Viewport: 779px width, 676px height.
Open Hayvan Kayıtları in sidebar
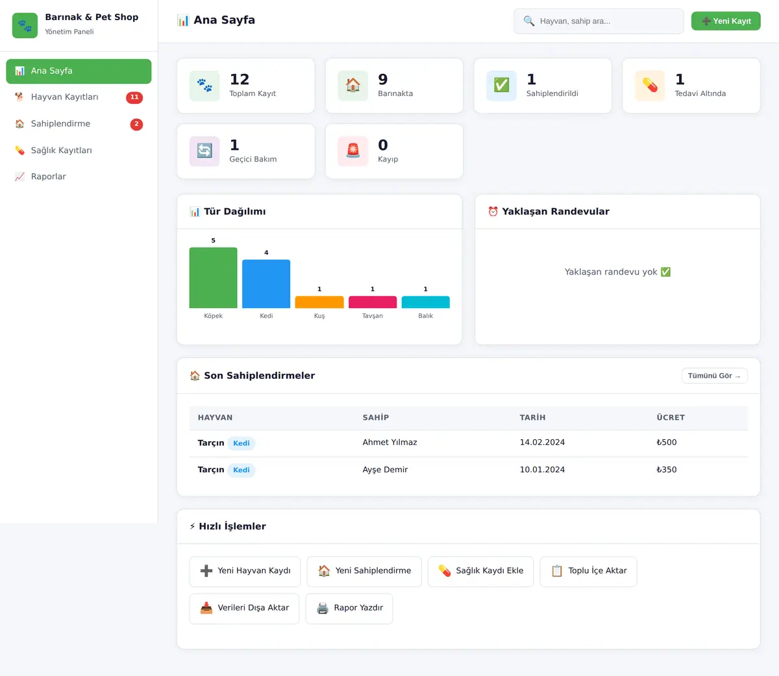tap(79, 97)
